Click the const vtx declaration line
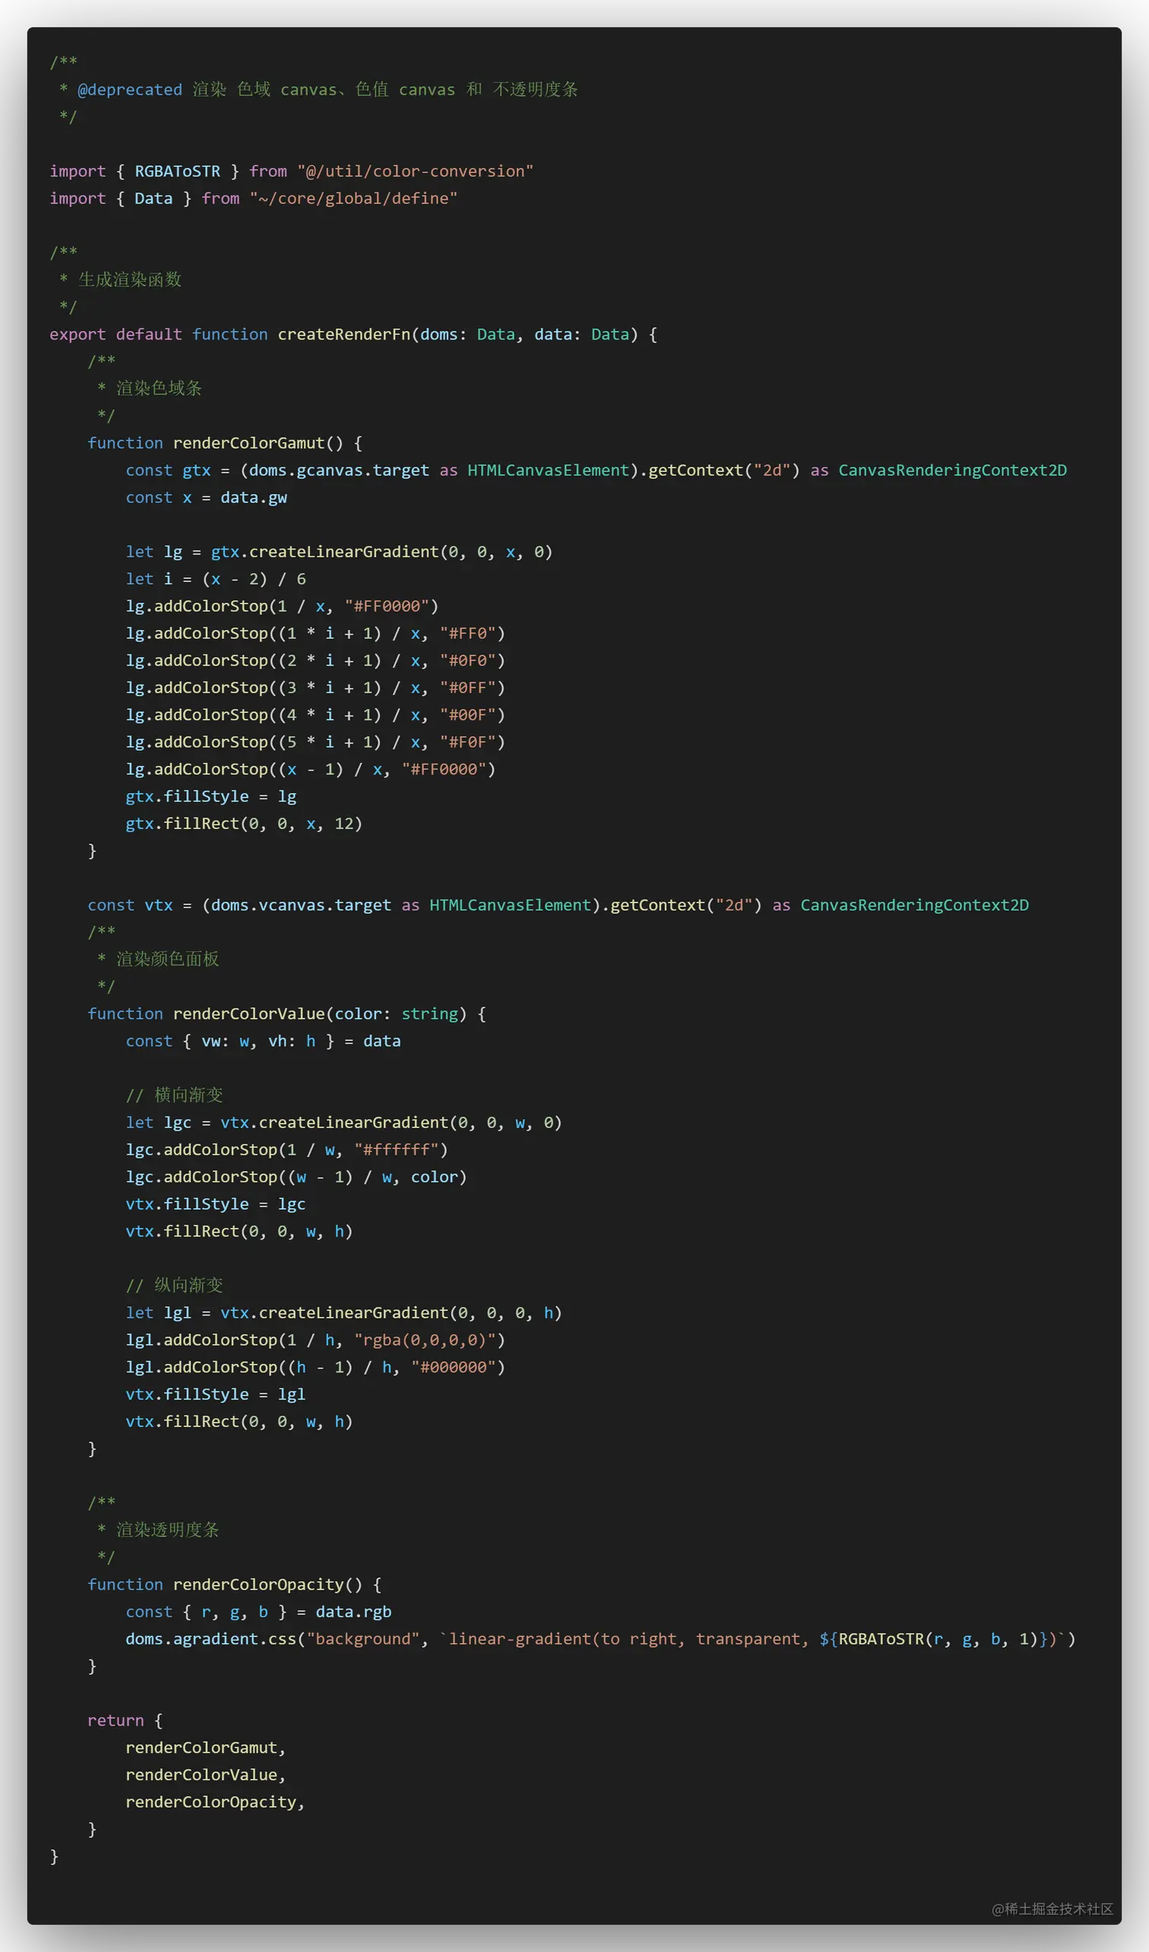Screen dimensions: 1149x1952 click(x=558, y=905)
